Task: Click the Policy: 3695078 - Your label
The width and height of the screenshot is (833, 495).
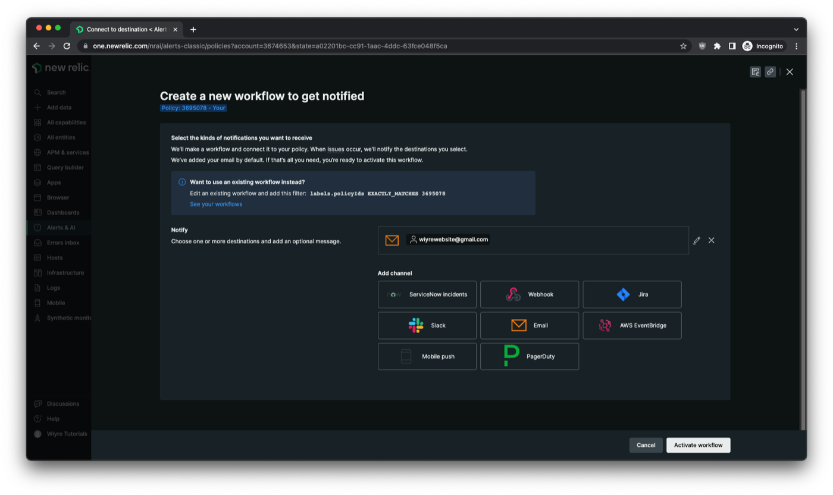Action: pos(193,108)
